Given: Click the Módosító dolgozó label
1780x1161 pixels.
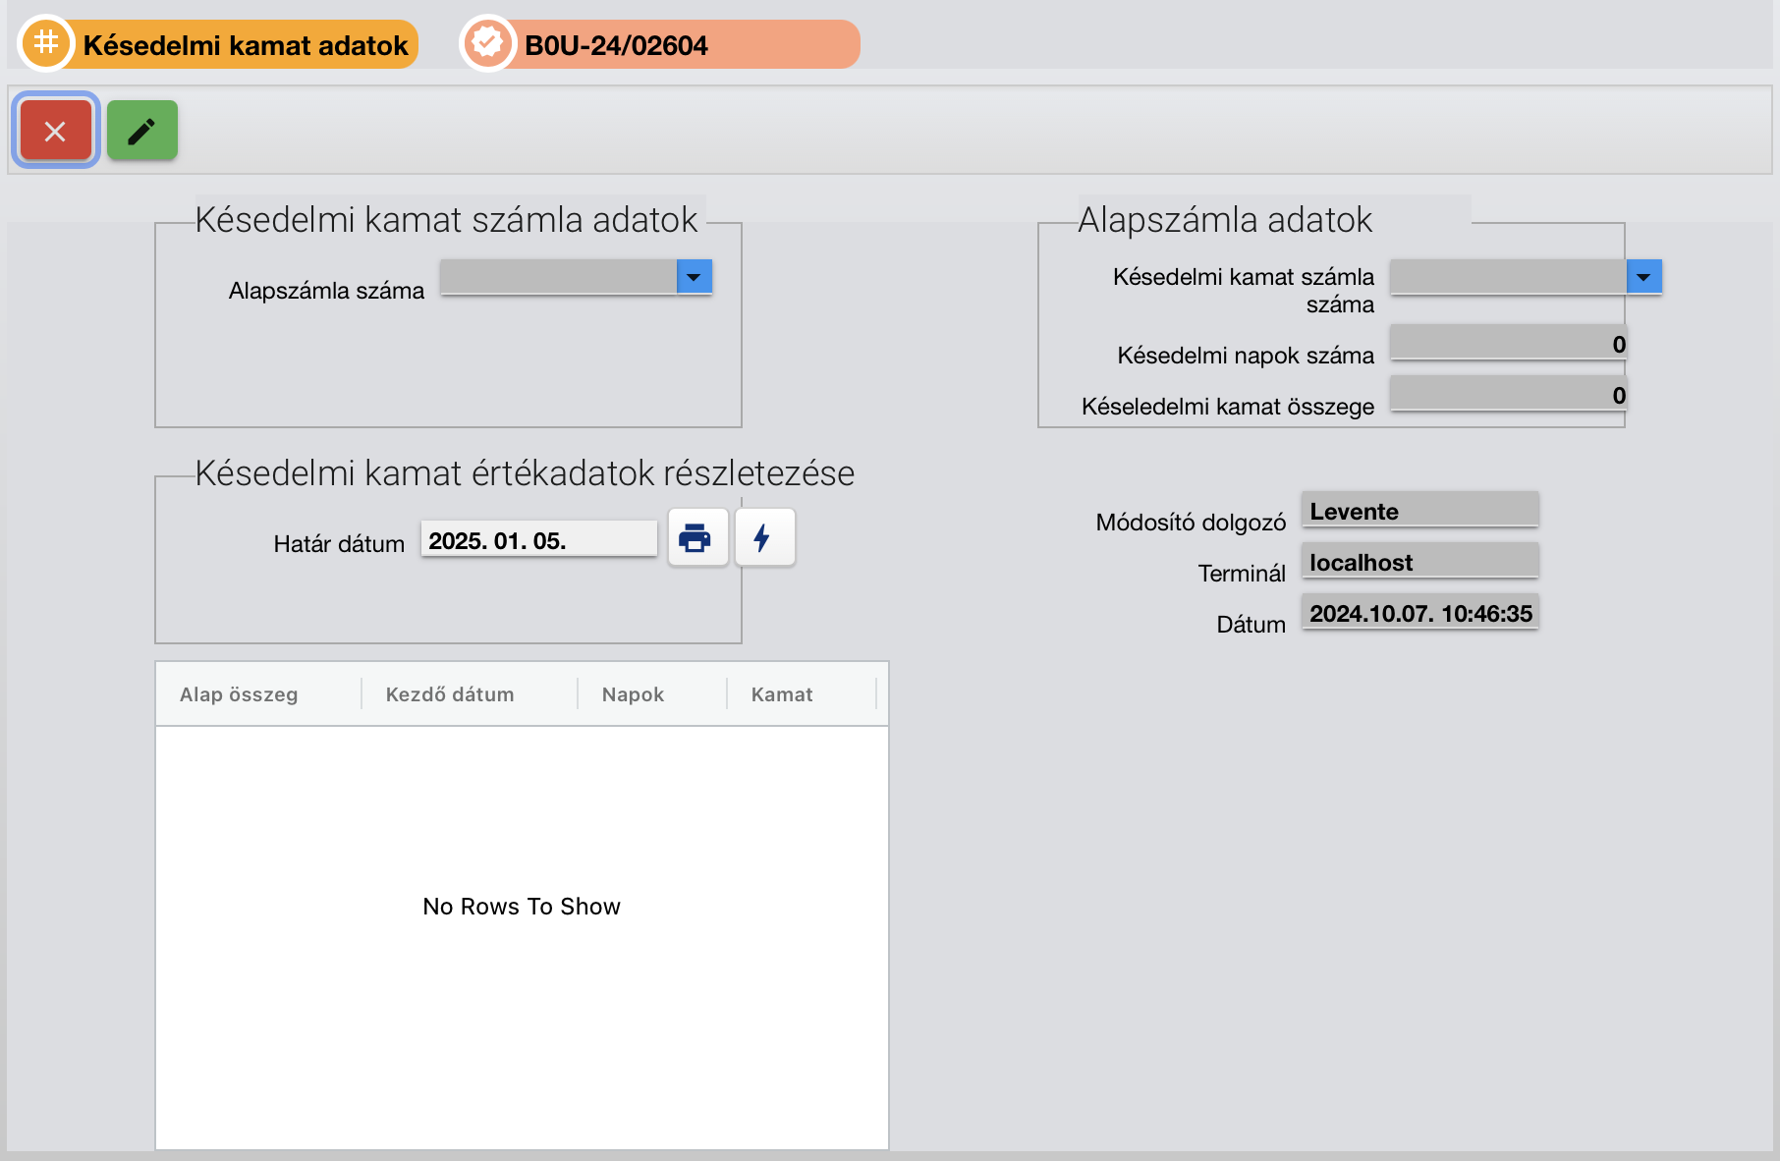Looking at the screenshot, I should 1191,523.
